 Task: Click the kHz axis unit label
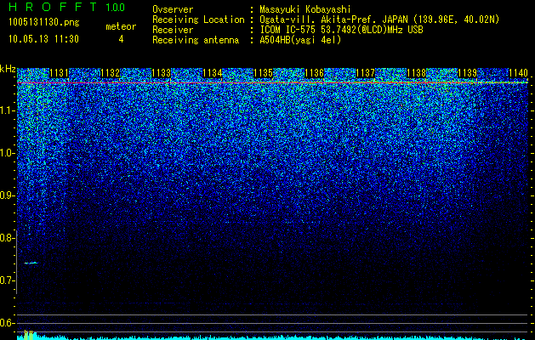tap(8, 69)
